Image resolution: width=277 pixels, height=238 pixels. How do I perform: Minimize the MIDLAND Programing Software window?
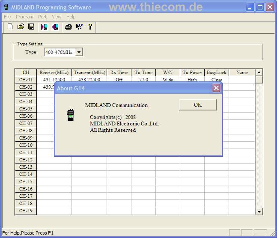coord(250,7)
